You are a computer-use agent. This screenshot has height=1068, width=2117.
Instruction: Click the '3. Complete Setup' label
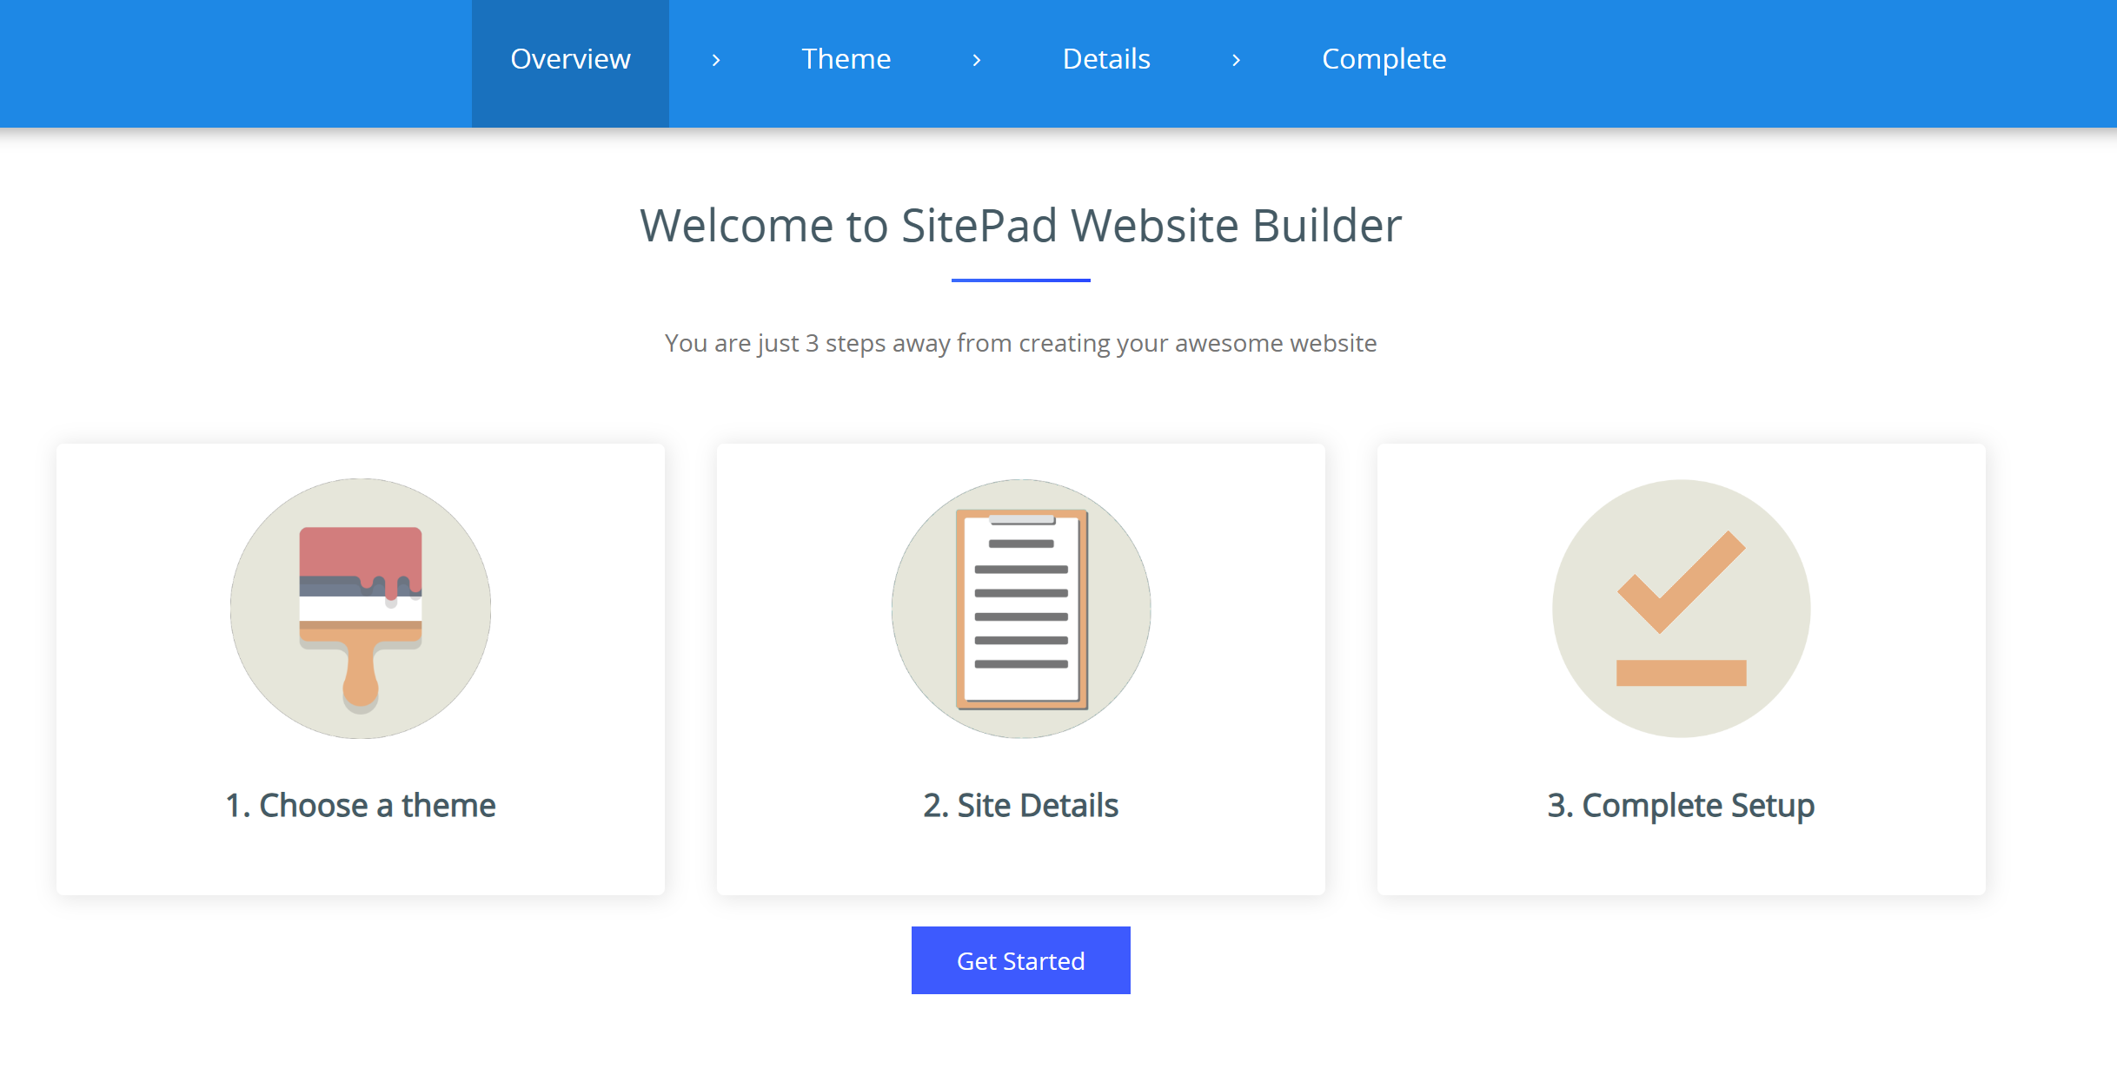point(1681,806)
